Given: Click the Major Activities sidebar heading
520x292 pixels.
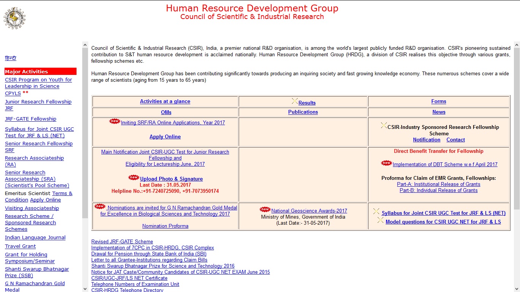Looking at the screenshot, I should pyautogui.click(x=40, y=71).
